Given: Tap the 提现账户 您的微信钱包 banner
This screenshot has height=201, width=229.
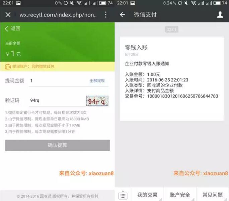Looking at the screenshot, I should click(57, 66).
